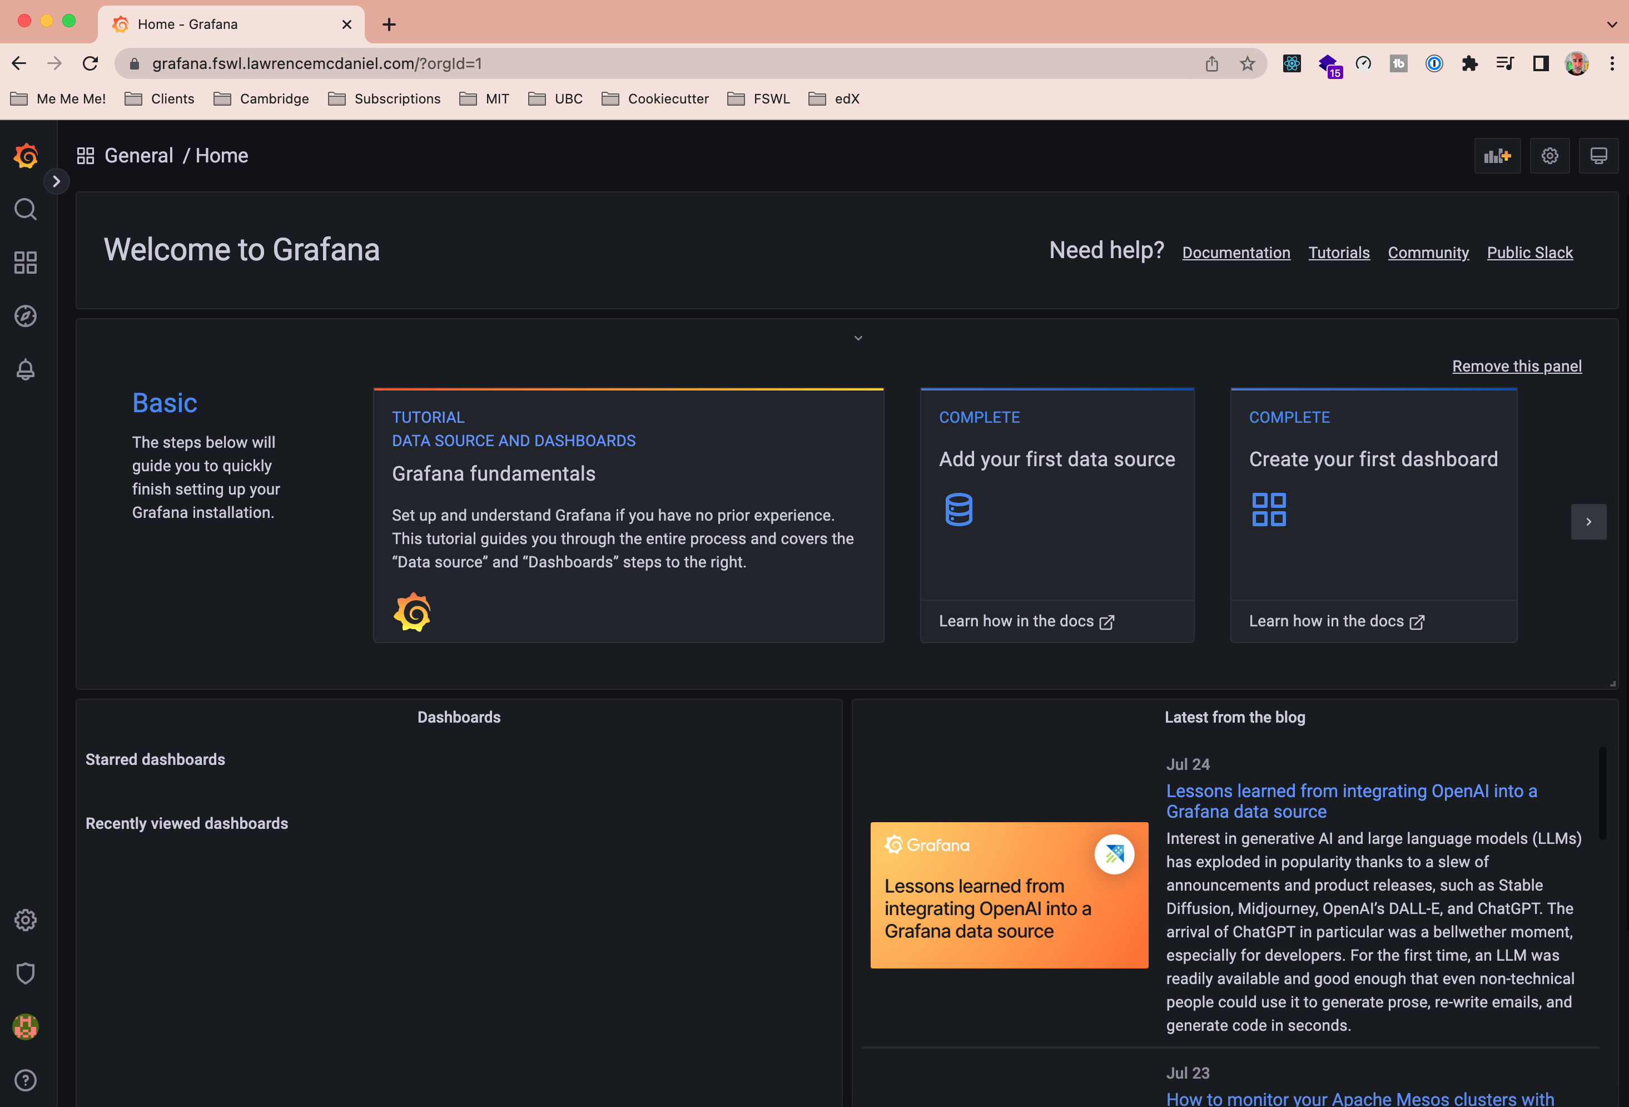Select the Home - Grafana browser tab

click(231, 24)
